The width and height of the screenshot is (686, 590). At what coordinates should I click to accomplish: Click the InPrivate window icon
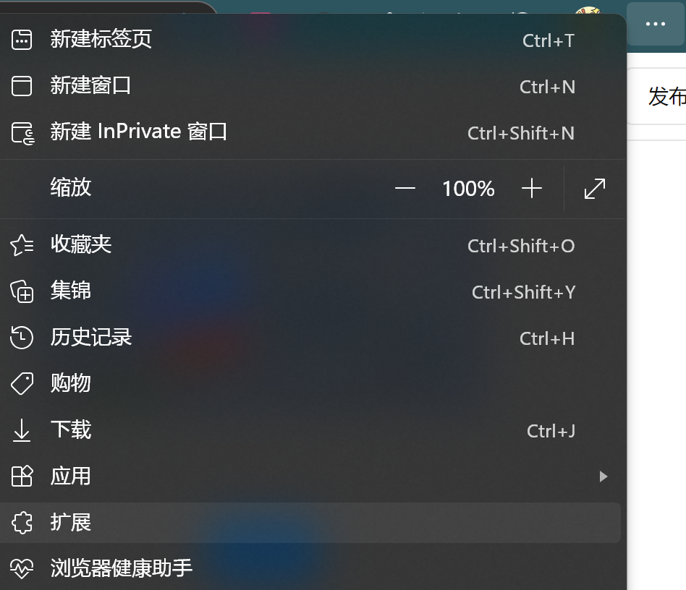[22, 133]
